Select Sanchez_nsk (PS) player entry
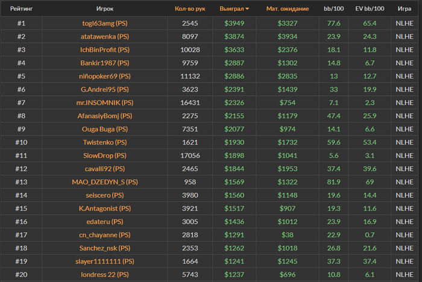The image size is (422, 282). [x=105, y=248]
